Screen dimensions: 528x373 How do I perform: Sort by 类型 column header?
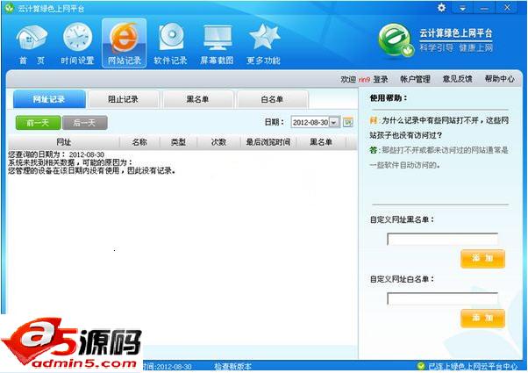[178, 142]
